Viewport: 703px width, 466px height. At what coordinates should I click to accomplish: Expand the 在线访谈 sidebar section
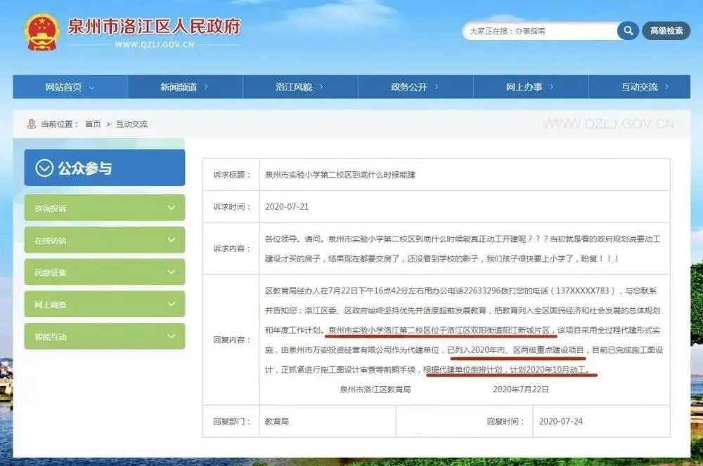pyautogui.click(x=104, y=240)
